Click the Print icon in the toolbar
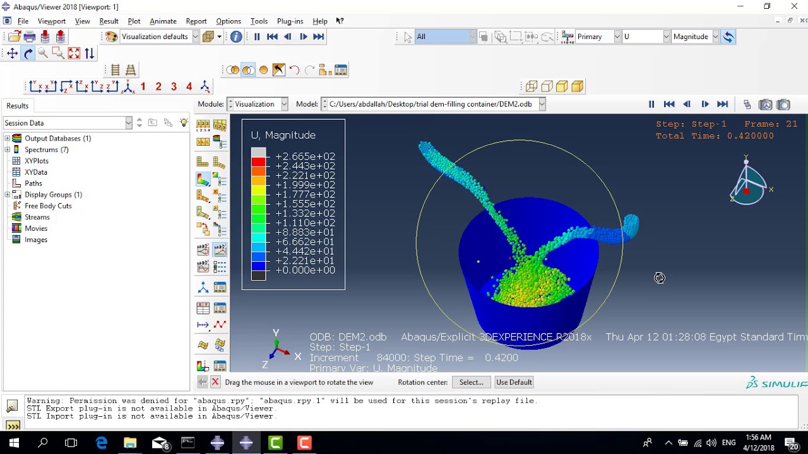This screenshot has width=808, height=454. point(30,37)
